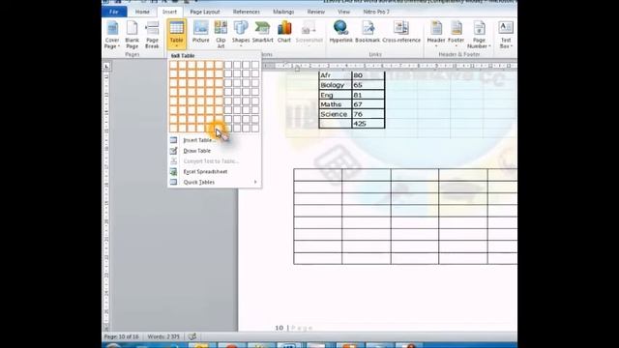
Task: Open the Text Box gallery
Action: (x=506, y=35)
